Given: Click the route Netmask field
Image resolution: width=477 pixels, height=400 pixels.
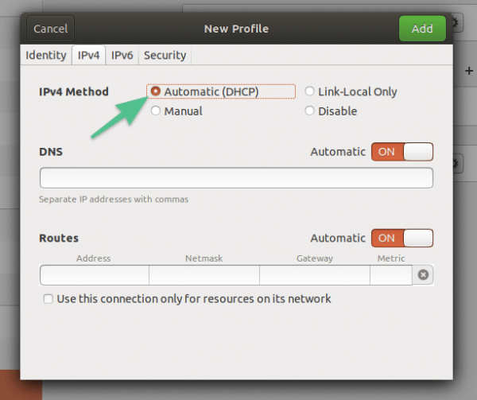Looking at the screenshot, I should tap(204, 275).
